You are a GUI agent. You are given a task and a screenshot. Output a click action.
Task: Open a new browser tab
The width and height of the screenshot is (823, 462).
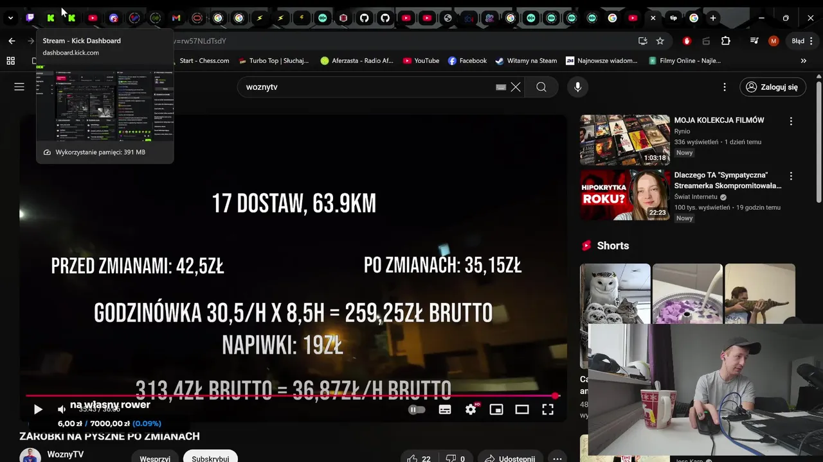[x=712, y=18]
